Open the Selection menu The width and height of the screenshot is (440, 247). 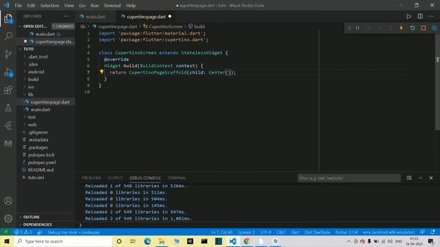pyautogui.click(x=49, y=5)
